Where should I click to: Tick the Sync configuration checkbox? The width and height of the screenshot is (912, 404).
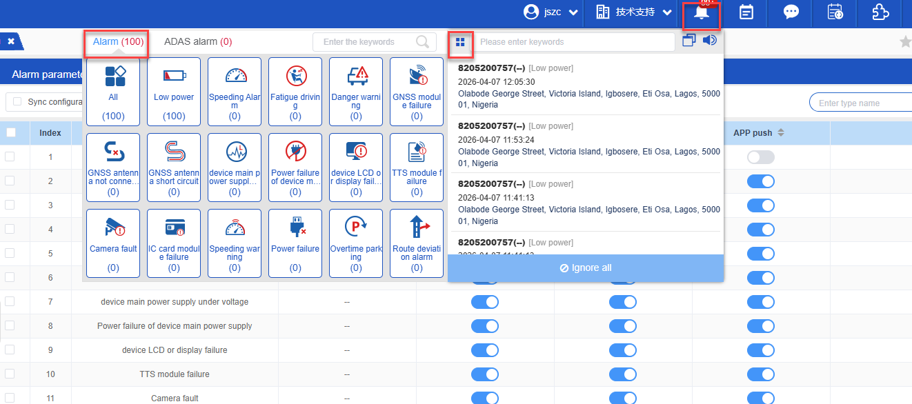coord(18,102)
